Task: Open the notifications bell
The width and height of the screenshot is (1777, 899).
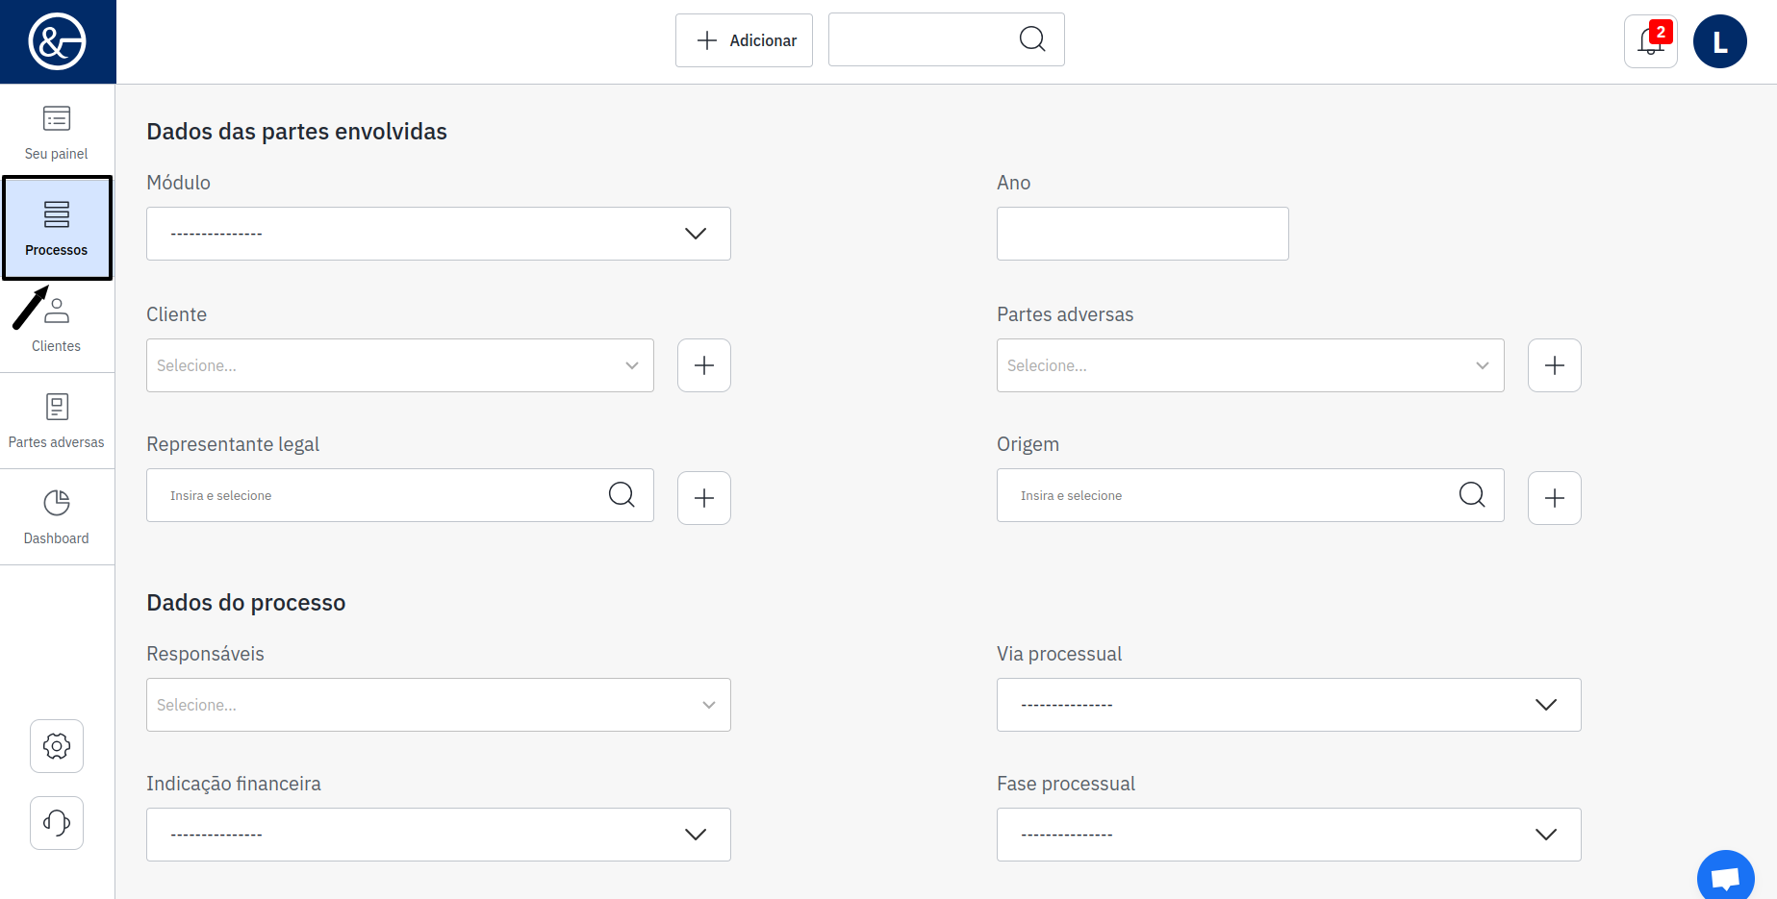Action: click(x=1650, y=41)
